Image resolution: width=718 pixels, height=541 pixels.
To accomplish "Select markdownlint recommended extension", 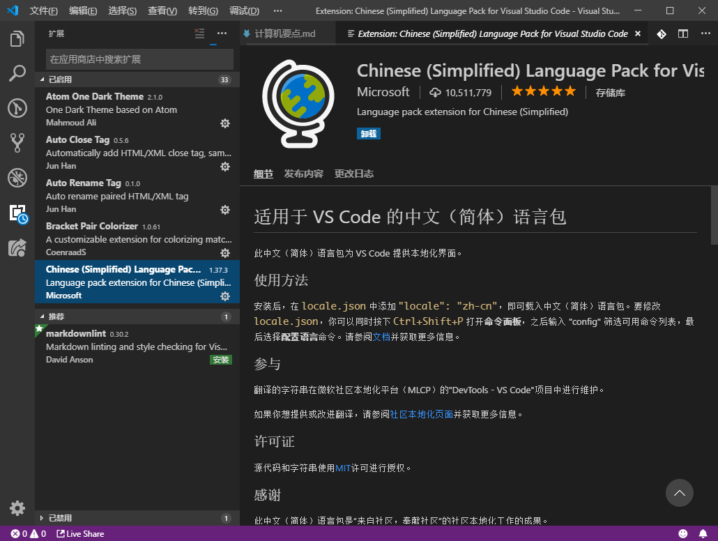I will pyautogui.click(x=137, y=346).
